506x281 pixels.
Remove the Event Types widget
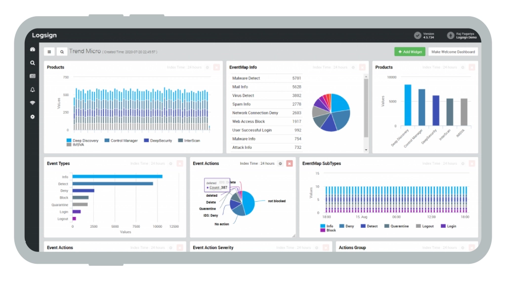[180, 164]
